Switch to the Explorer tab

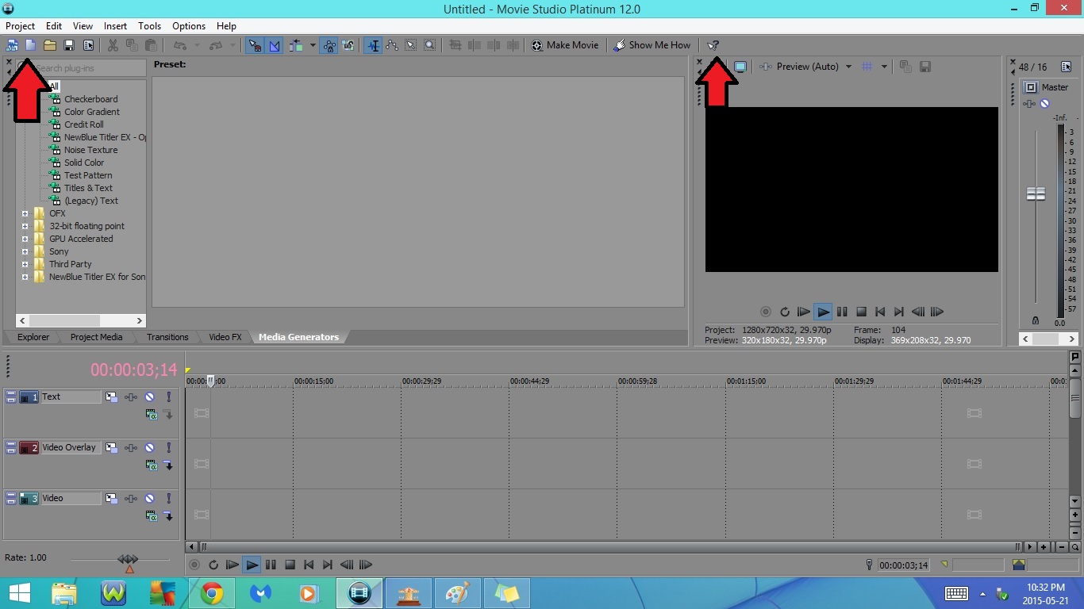(x=33, y=337)
